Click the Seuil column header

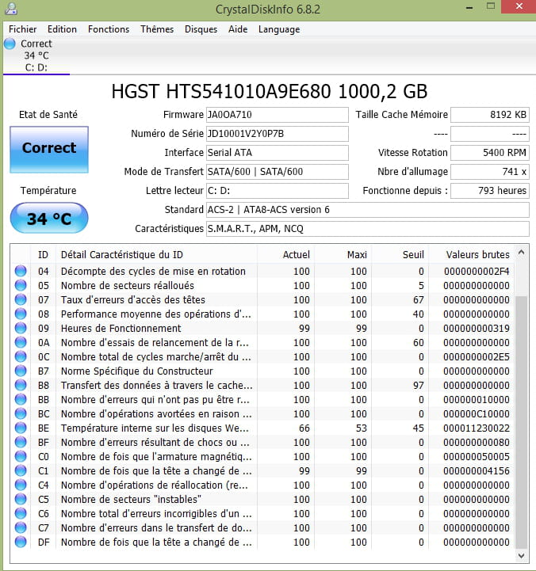[x=400, y=254]
